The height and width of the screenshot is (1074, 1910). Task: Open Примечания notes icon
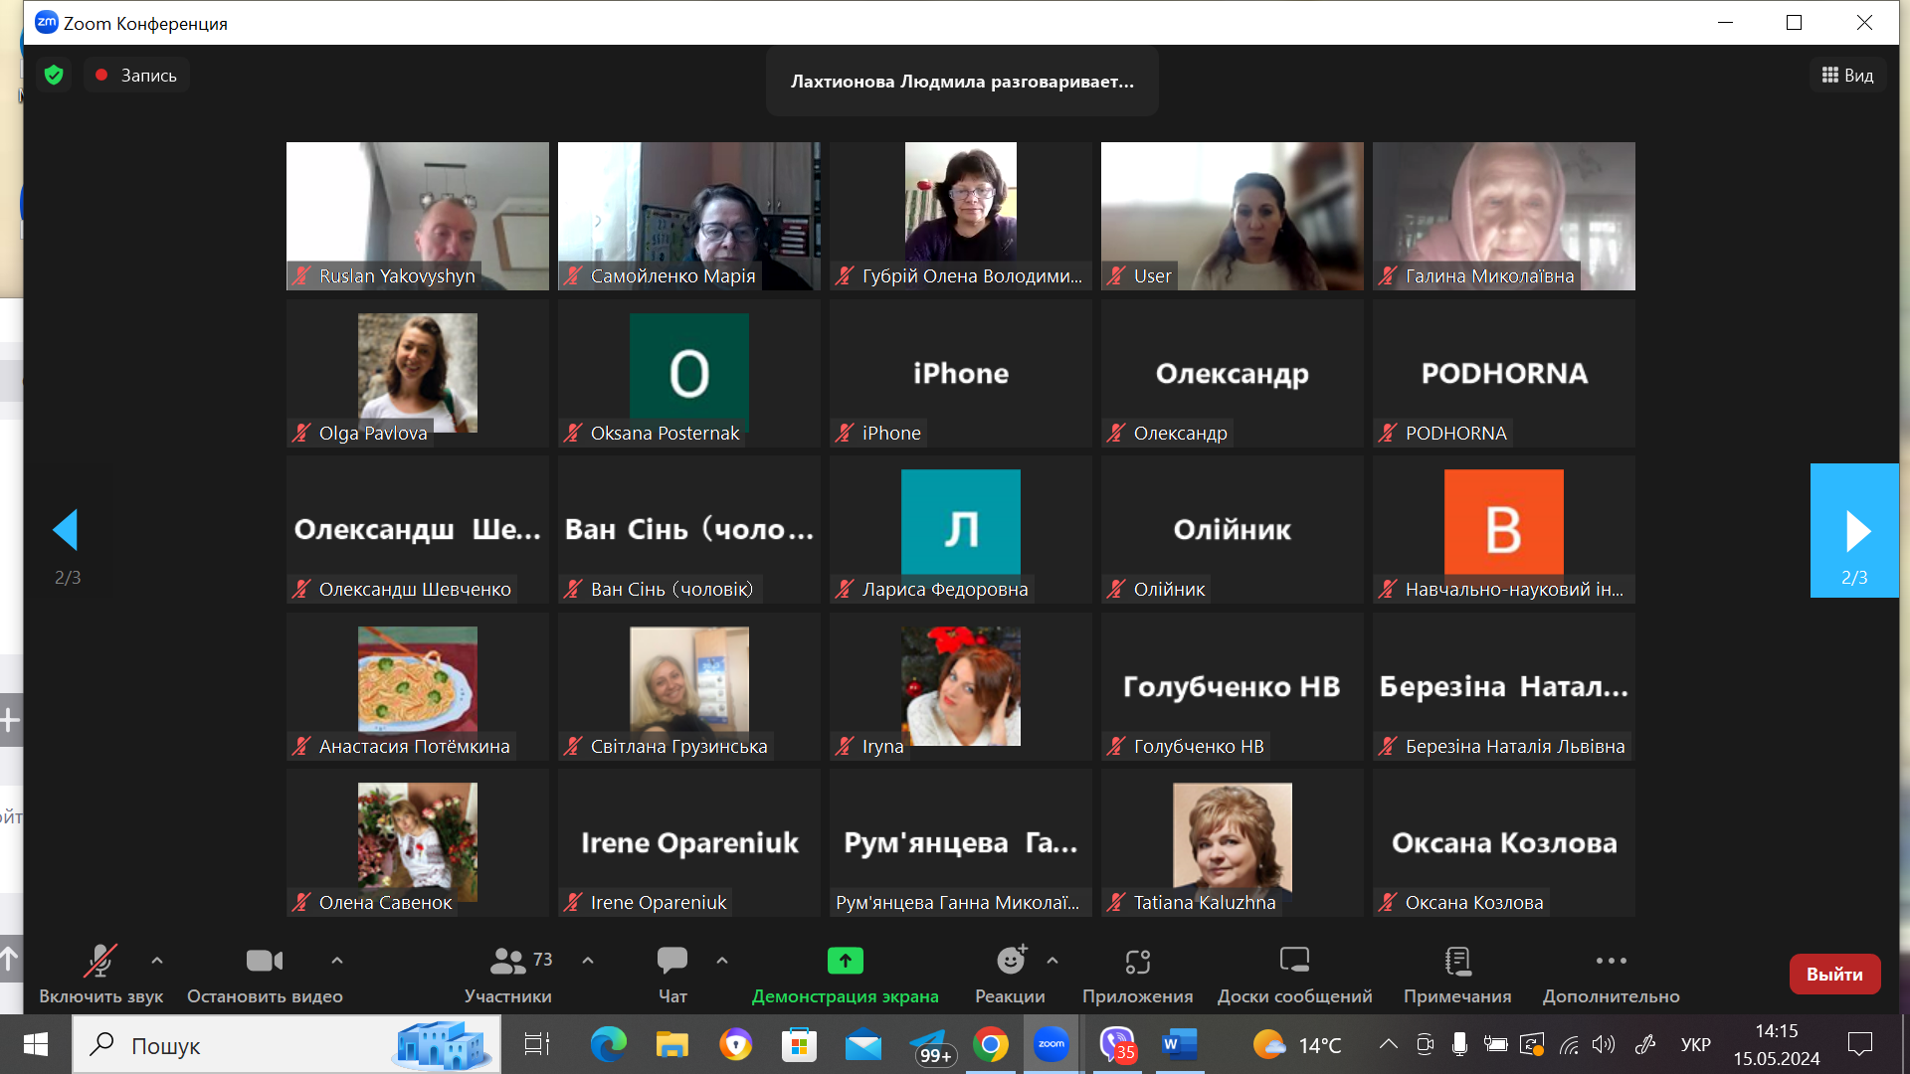1457,962
